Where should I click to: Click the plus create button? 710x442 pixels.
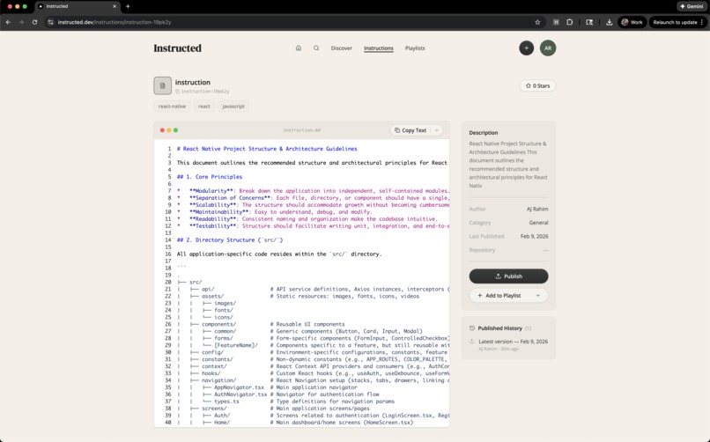526,48
